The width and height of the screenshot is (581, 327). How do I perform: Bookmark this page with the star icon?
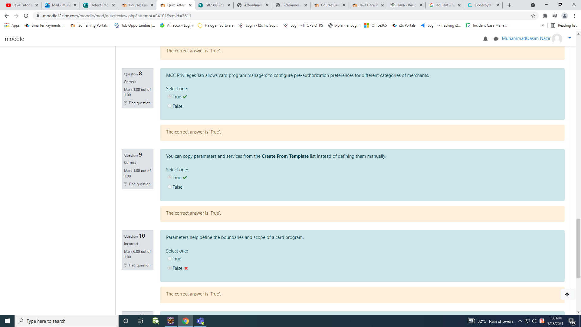[x=533, y=16]
